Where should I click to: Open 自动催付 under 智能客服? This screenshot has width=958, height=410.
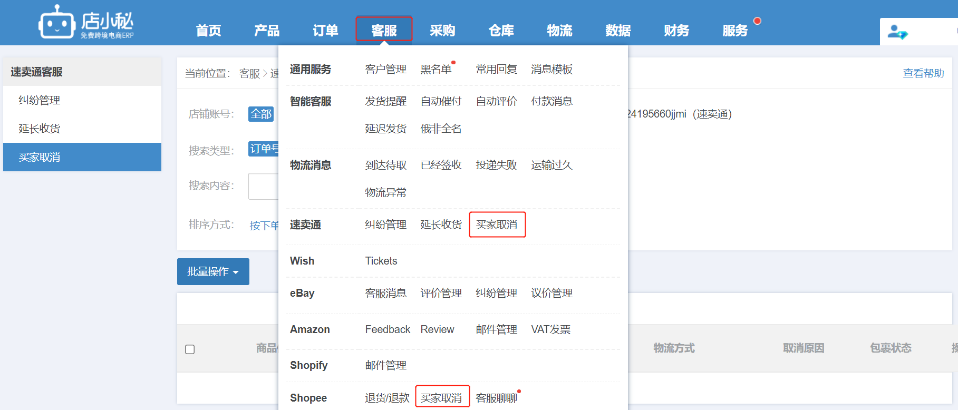pyautogui.click(x=441, y=101)
